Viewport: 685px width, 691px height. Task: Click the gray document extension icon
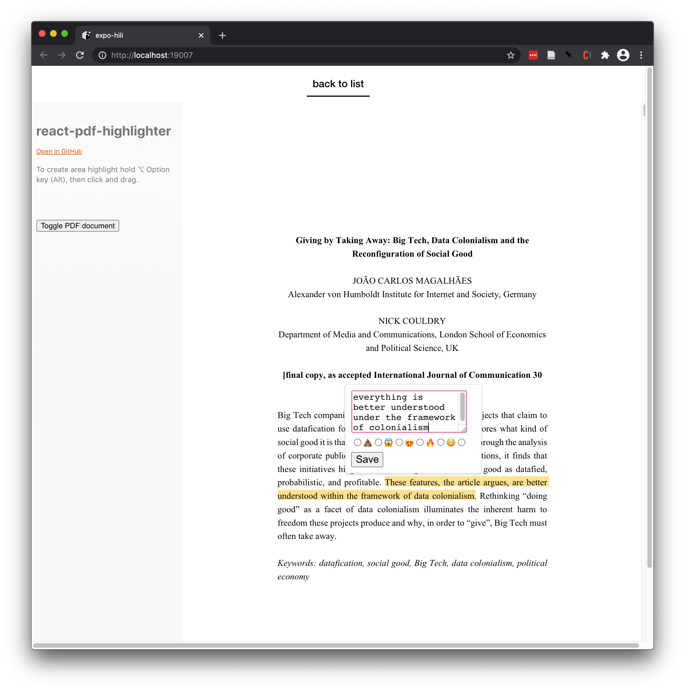pyautogui.click(x=551, y=55)
